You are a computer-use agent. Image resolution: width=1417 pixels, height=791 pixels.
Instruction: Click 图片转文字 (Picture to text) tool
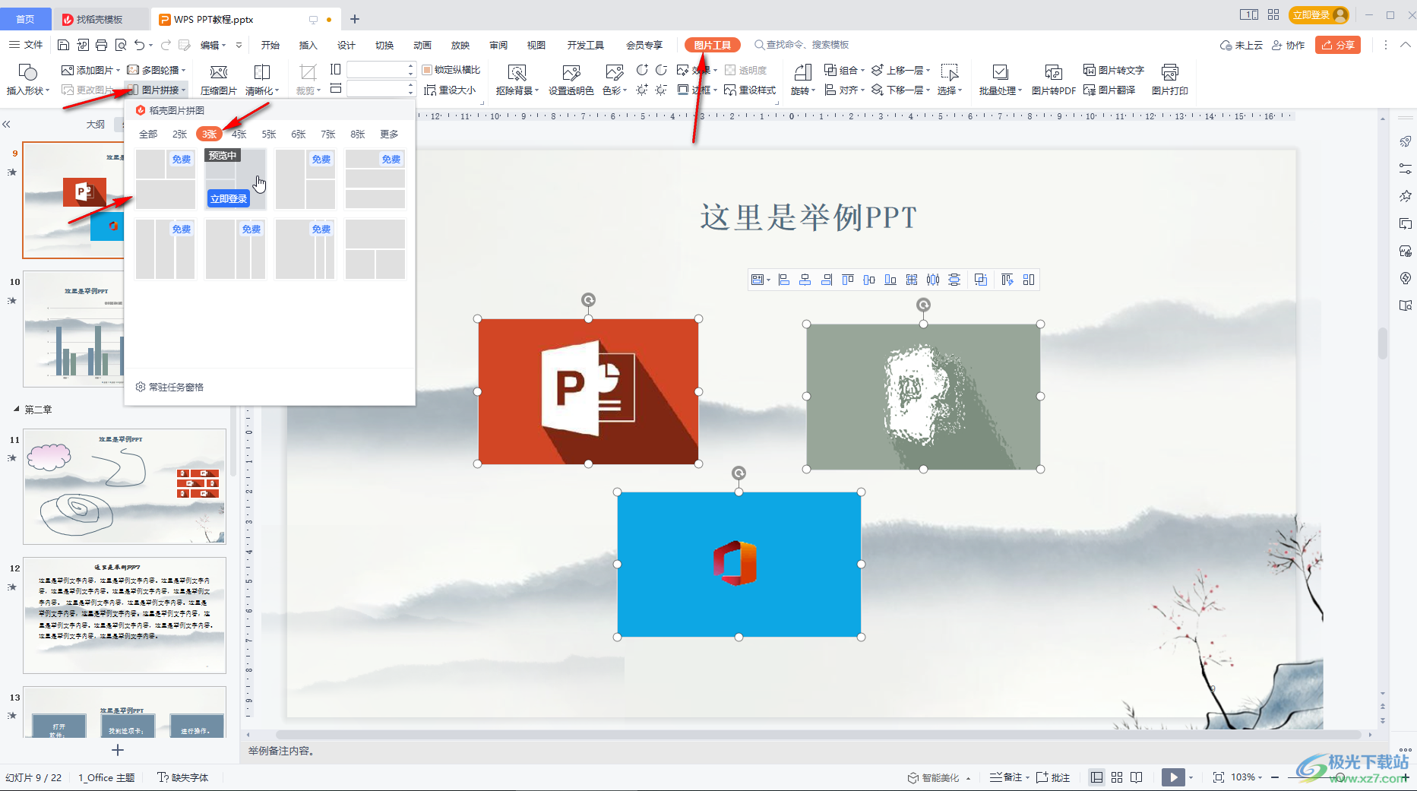[x=1113, y=70]
